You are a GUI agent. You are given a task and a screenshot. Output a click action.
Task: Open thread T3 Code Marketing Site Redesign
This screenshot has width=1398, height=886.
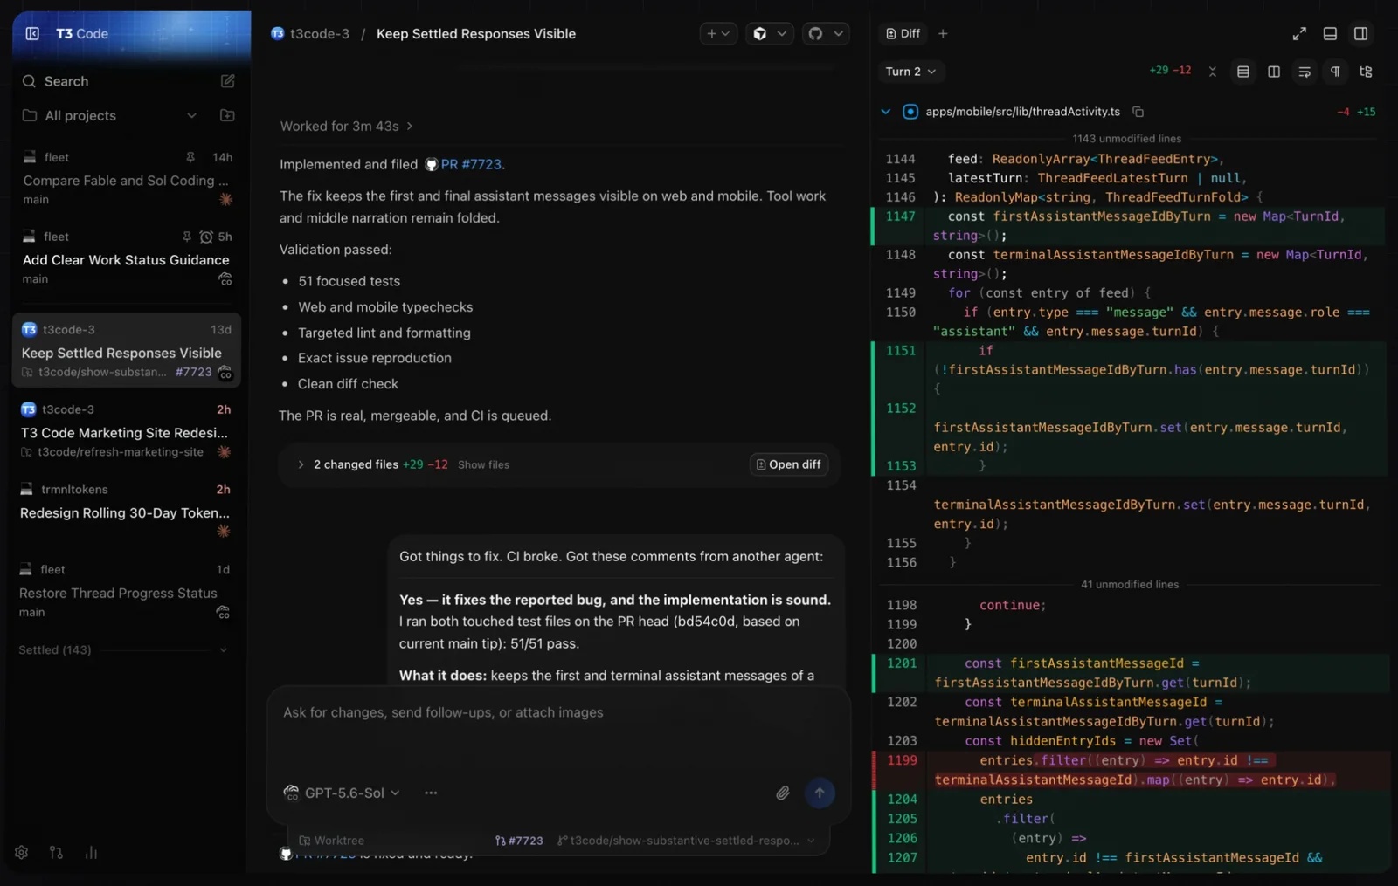point(126,430)
